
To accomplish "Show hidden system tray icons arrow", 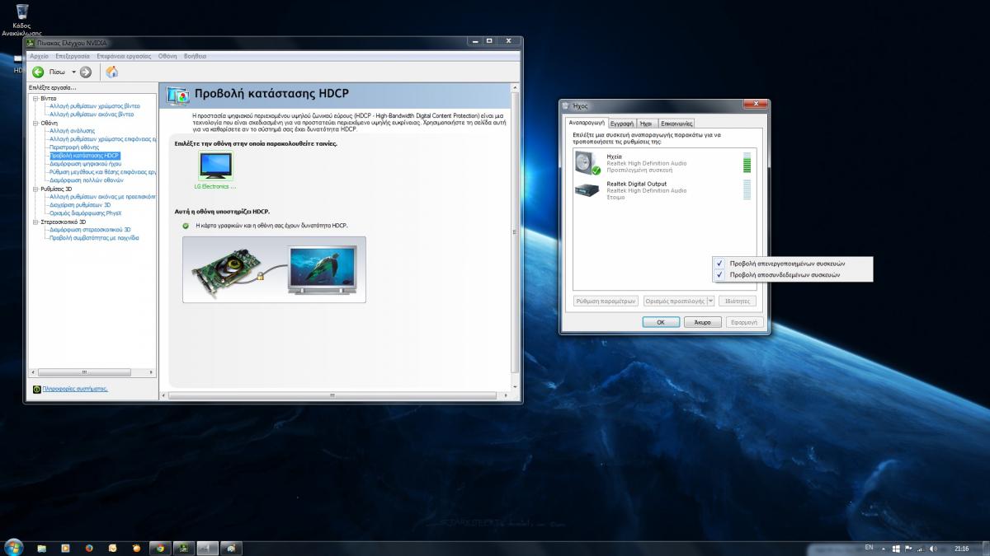I will click(884, 548).
